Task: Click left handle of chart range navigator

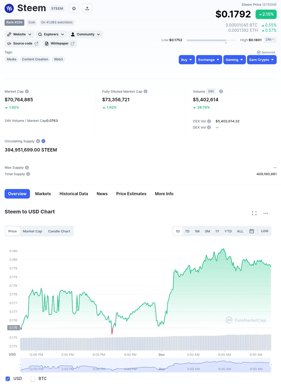Action: tap(21, 365)
